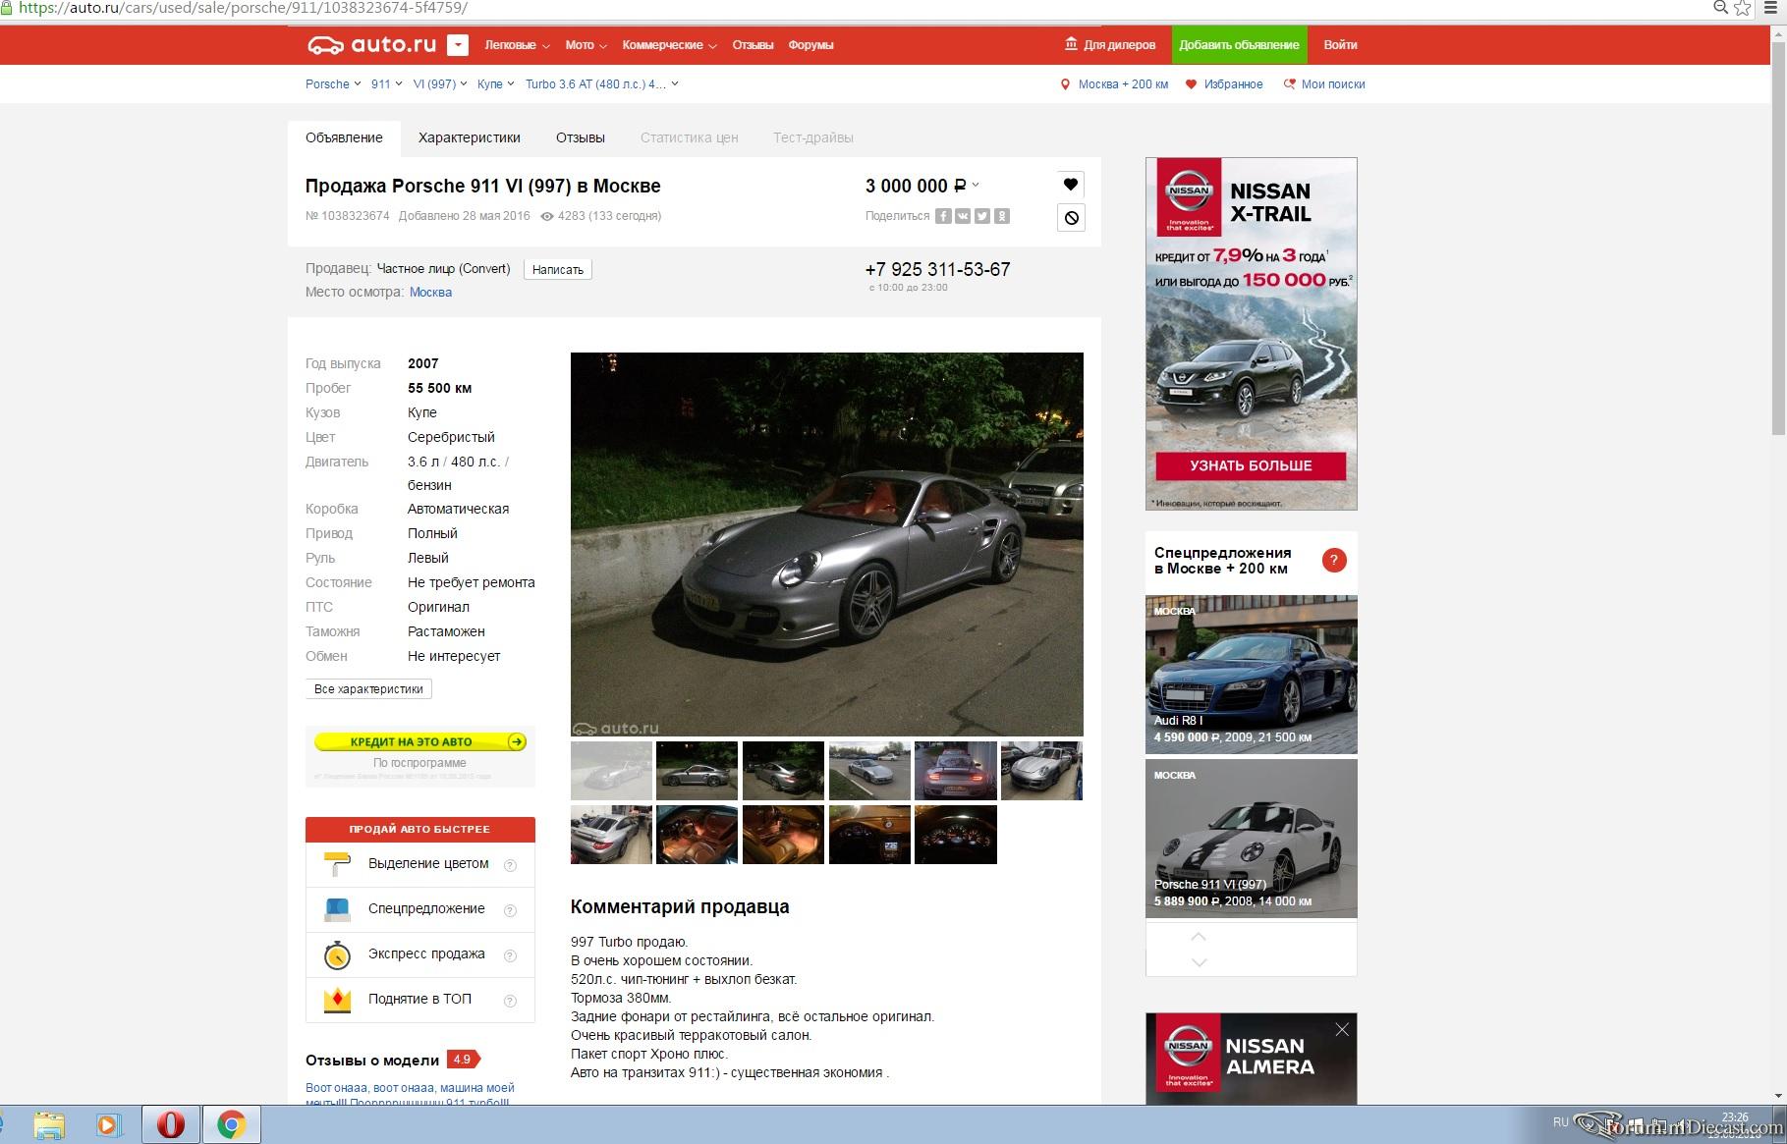
Task: Click the Спецпредложение icon
Action: click(x=337, y=909)
